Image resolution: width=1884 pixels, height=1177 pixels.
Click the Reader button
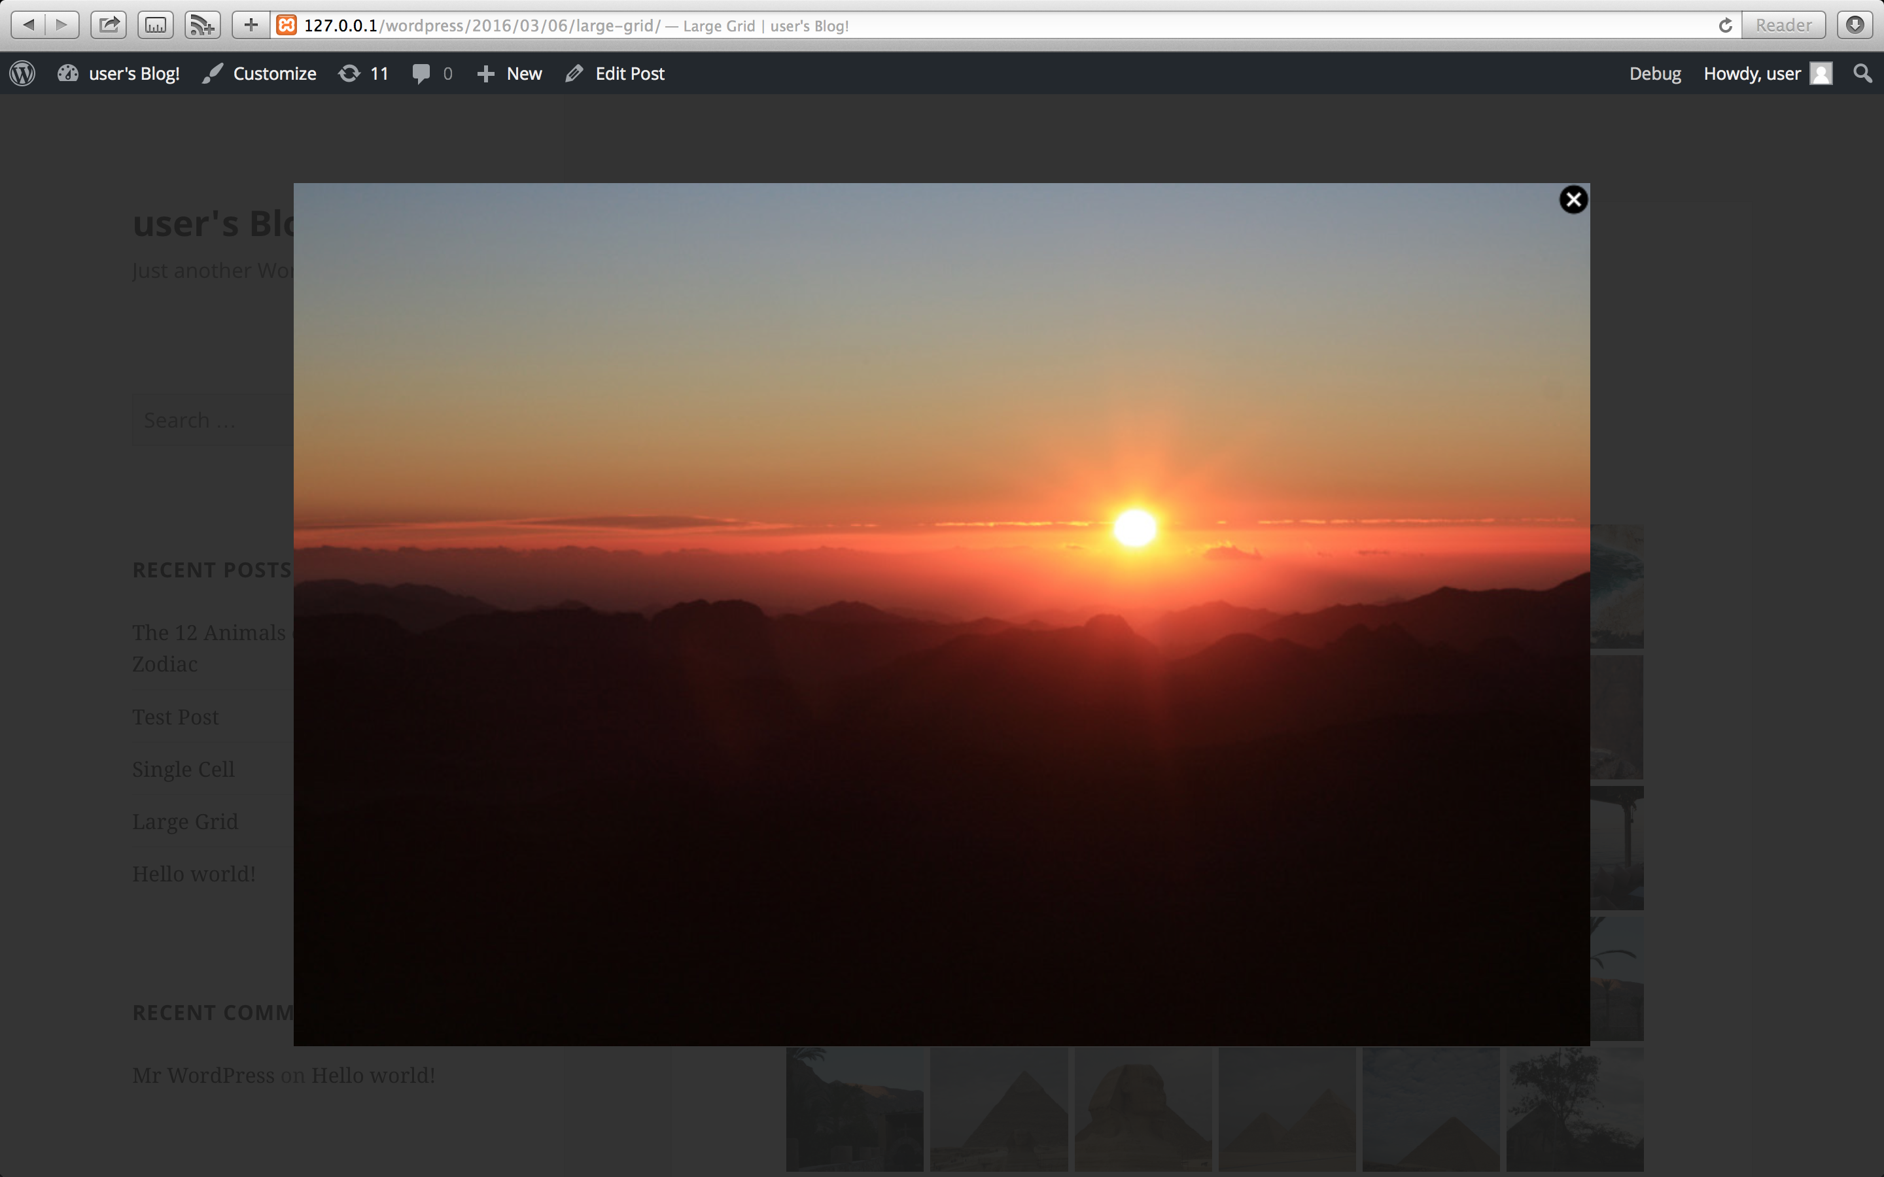point(1783,25)
